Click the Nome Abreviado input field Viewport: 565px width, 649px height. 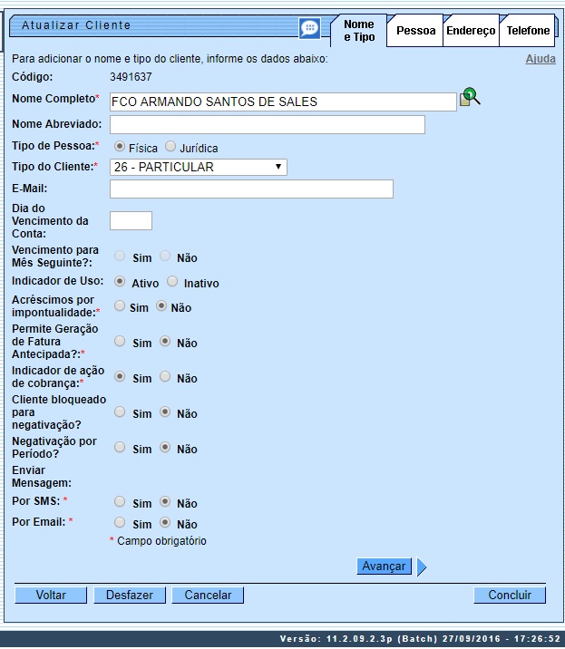click(268, 124)
